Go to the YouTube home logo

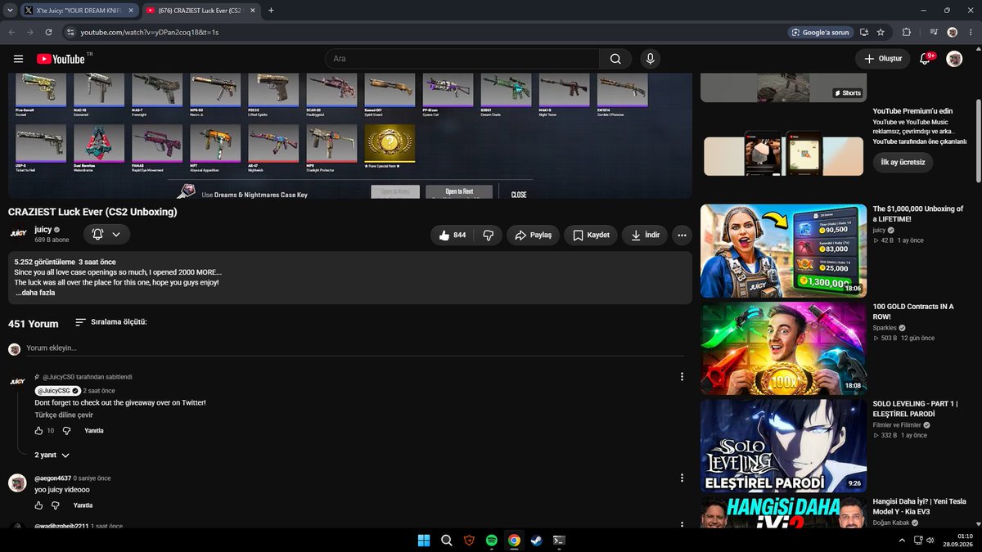pyautogui.click(x=61, y=59)
